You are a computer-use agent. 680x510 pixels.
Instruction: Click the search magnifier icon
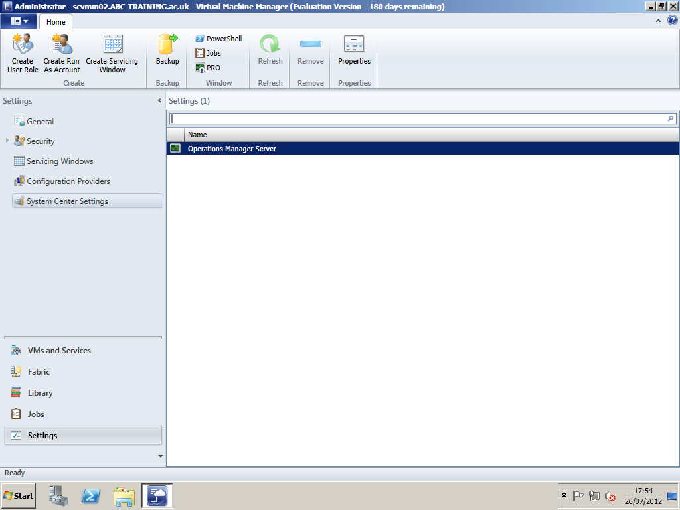pyautogui.click(x=671, y=118)
